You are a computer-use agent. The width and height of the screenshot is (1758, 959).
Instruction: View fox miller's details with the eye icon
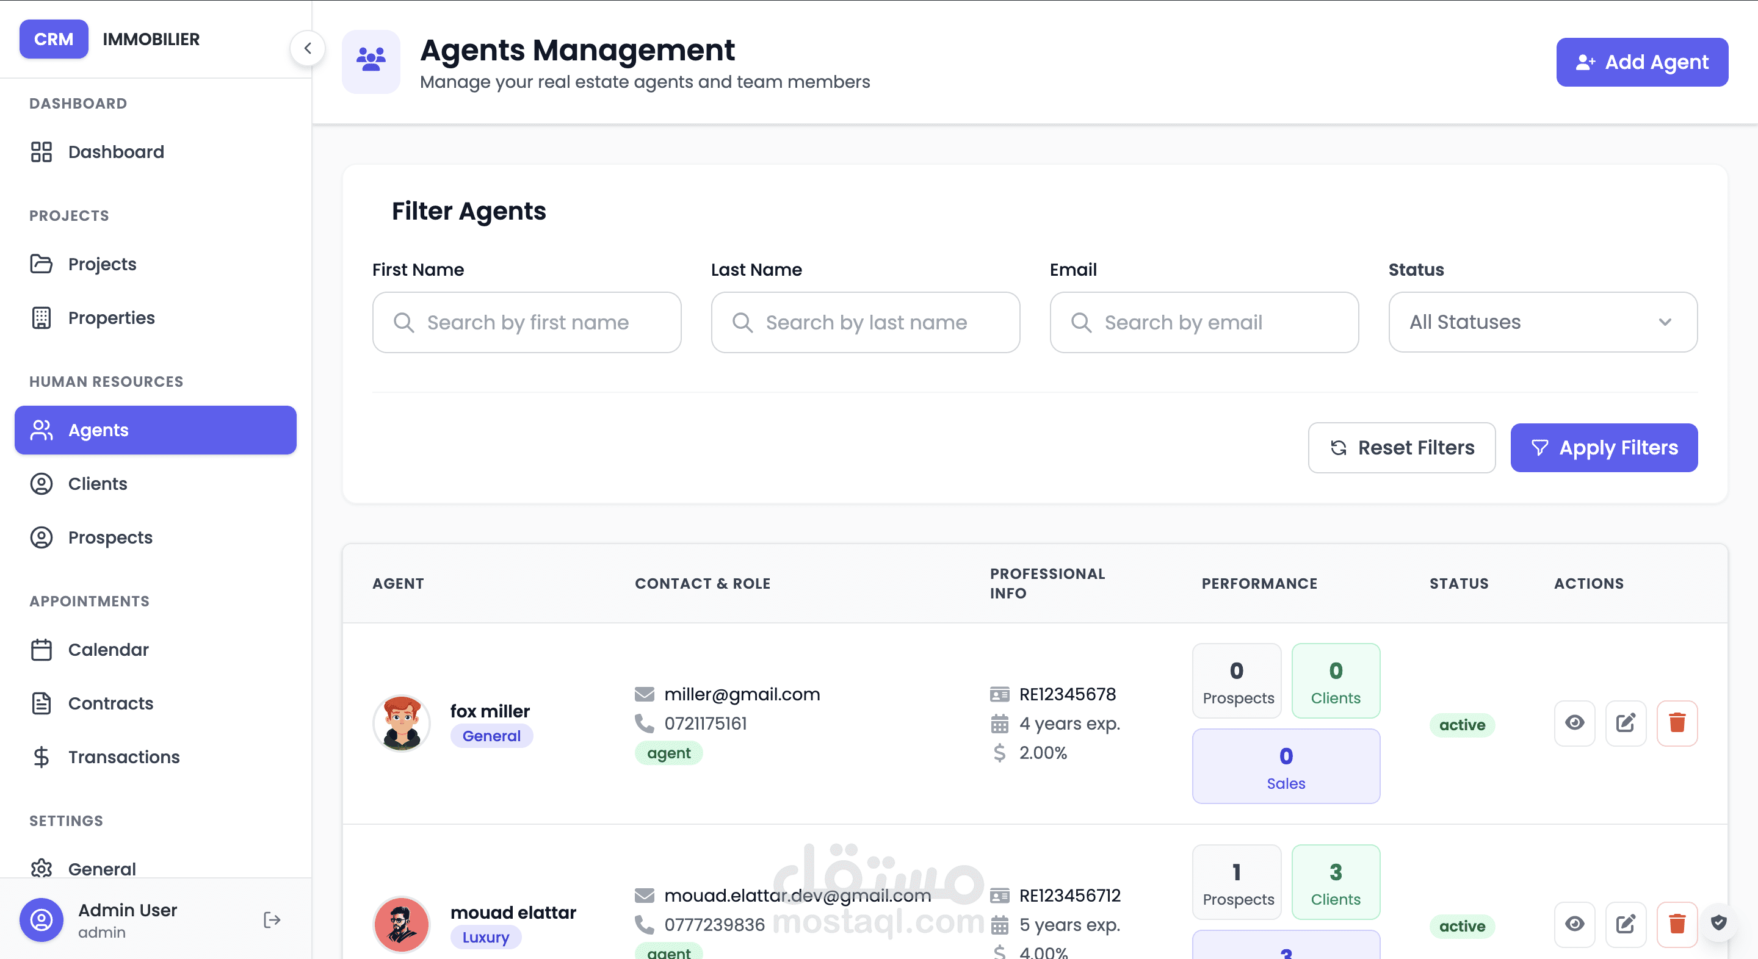(1574, 723)
